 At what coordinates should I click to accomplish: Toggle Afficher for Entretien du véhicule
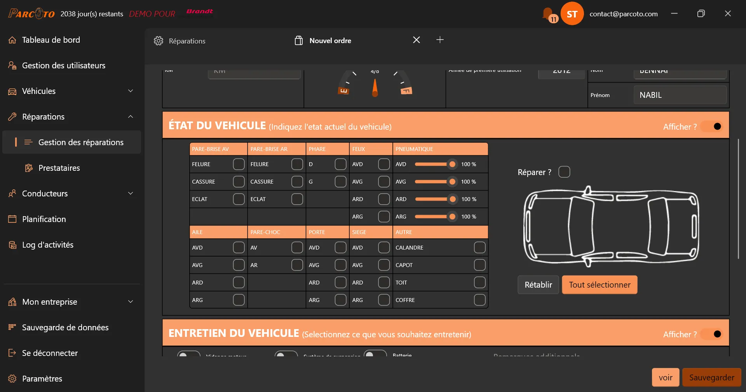click(x=712, y=334)
